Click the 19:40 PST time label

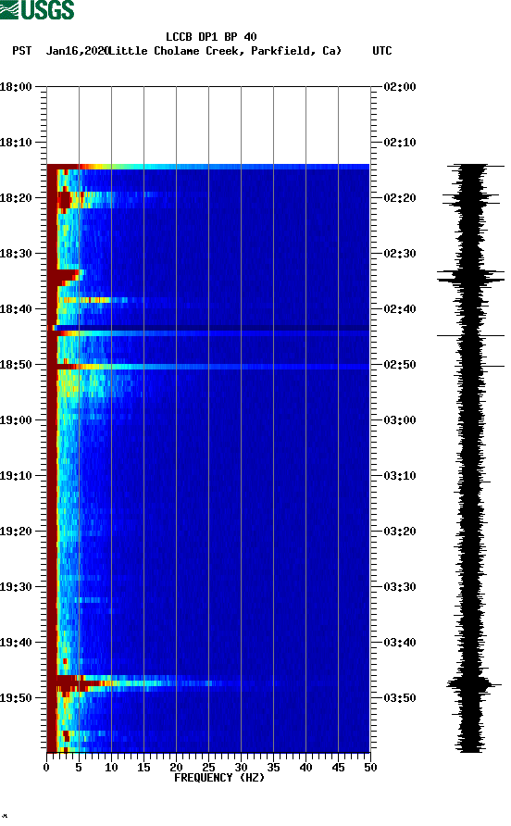16,642
